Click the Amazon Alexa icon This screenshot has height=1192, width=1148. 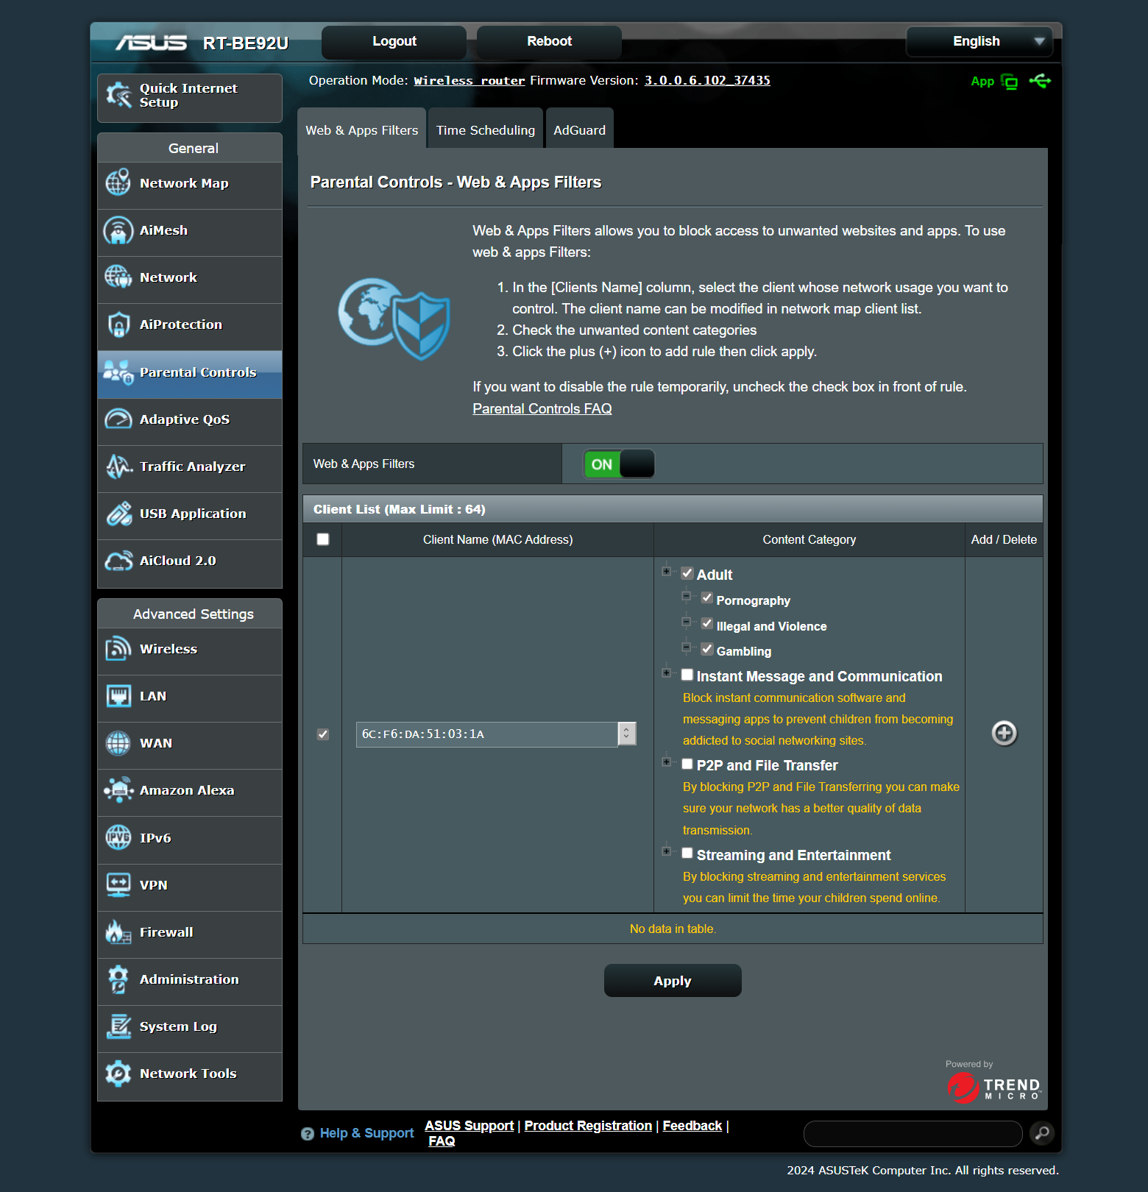pyautogui.click(x=118, y=790)
